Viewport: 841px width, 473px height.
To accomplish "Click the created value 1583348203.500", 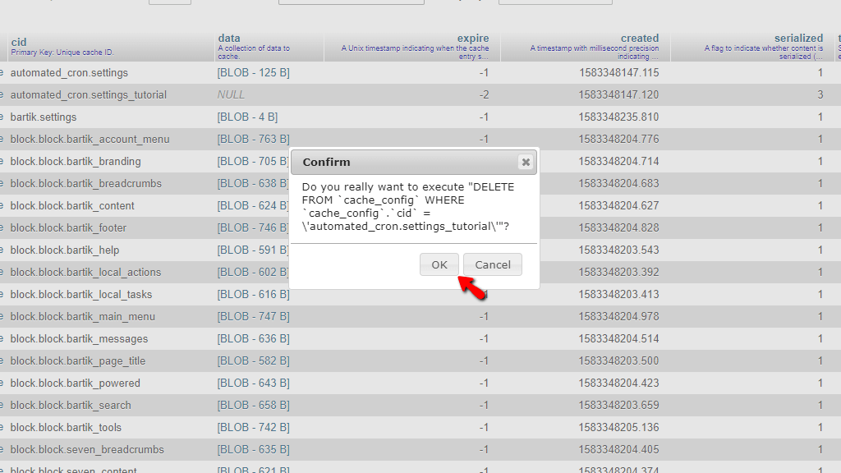I will [619, 361].
